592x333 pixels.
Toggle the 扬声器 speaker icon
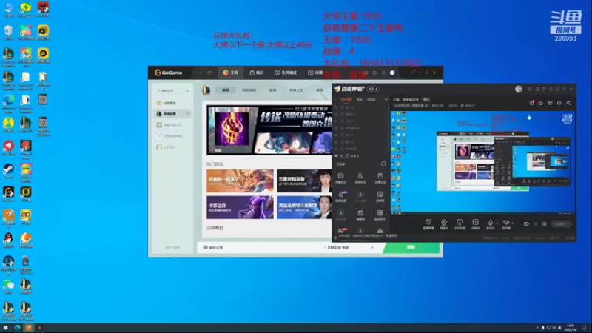(x=506, y=224)
